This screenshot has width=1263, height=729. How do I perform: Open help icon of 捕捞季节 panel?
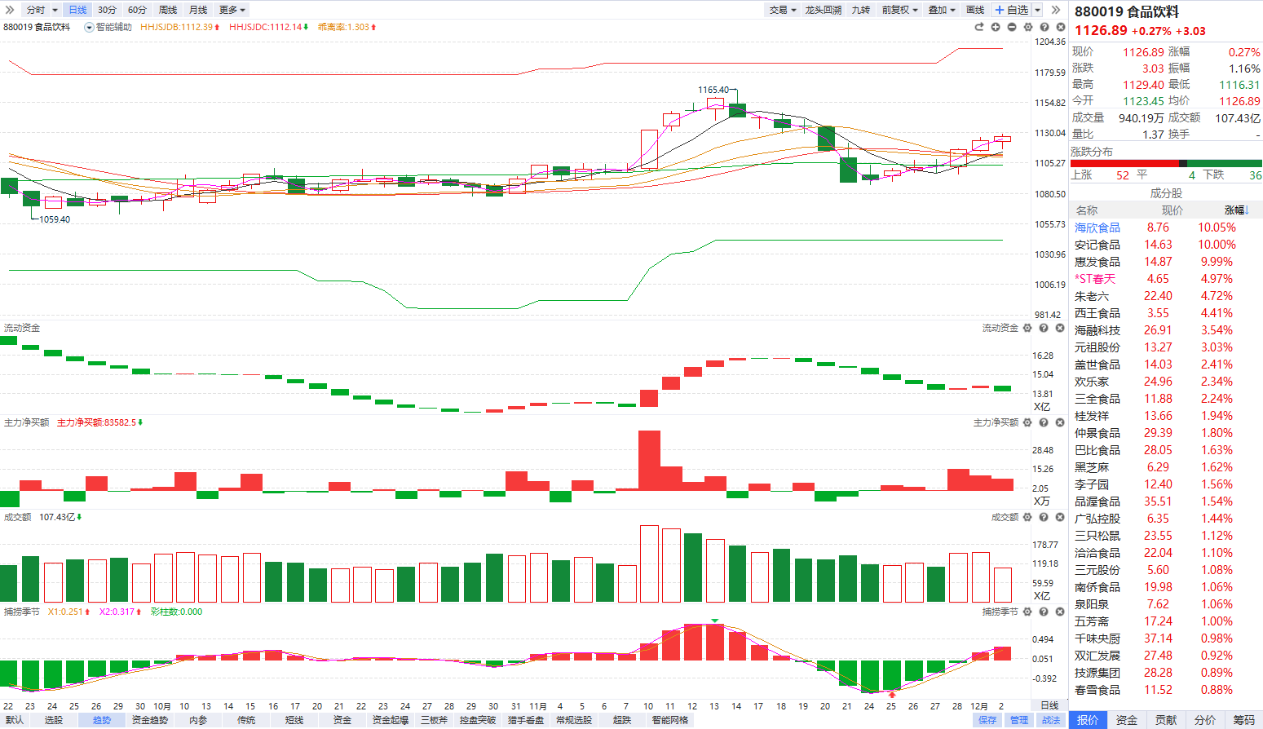click(1044, 612)
